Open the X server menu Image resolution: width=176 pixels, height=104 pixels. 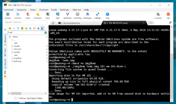(44, 10)
